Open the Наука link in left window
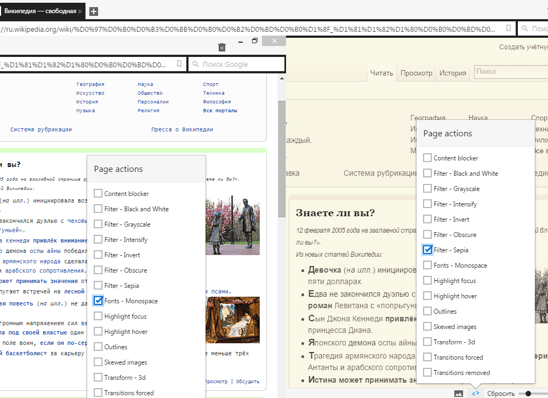 (x=145, y=84)
